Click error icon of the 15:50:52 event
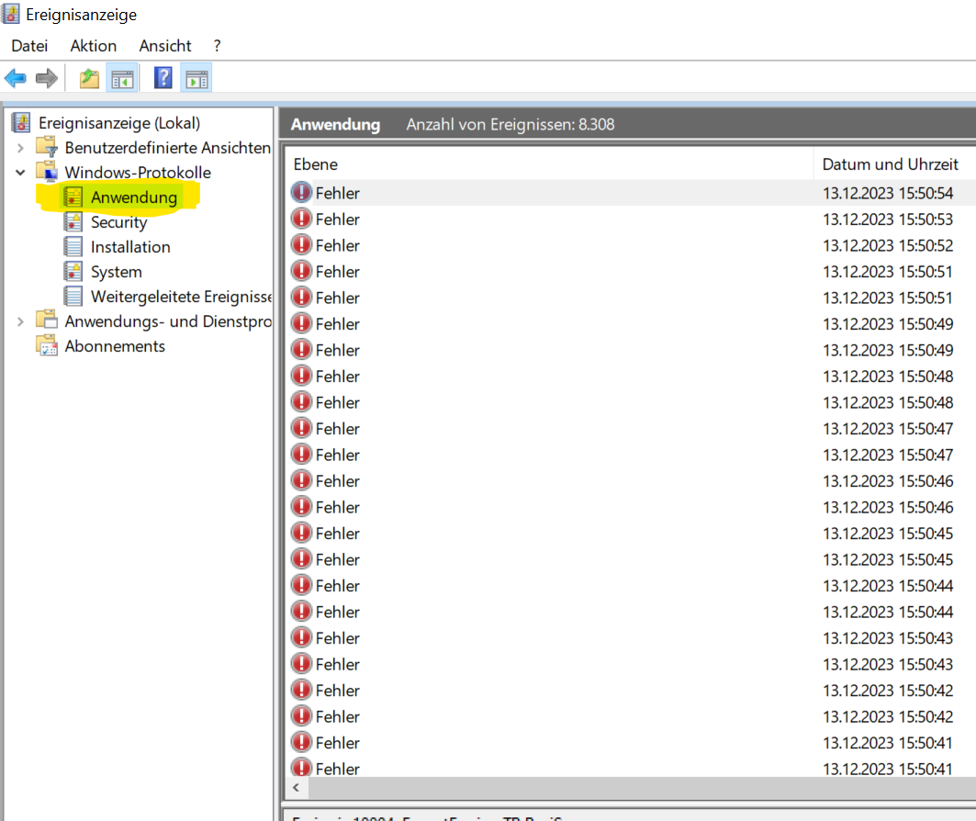Image resolution: width=976 pixels, height=821 pixels. click(301, 244)
